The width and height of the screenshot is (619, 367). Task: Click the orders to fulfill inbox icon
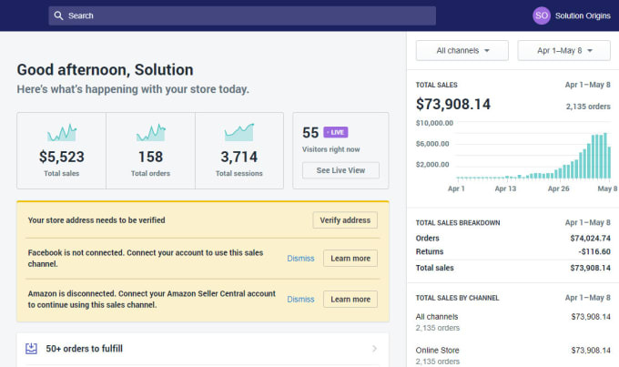32,348
